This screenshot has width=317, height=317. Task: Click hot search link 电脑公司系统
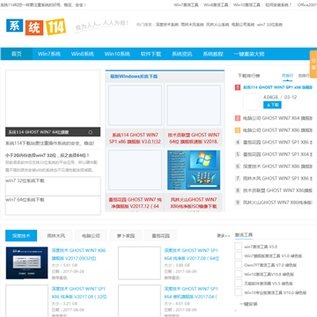(243, 25)
